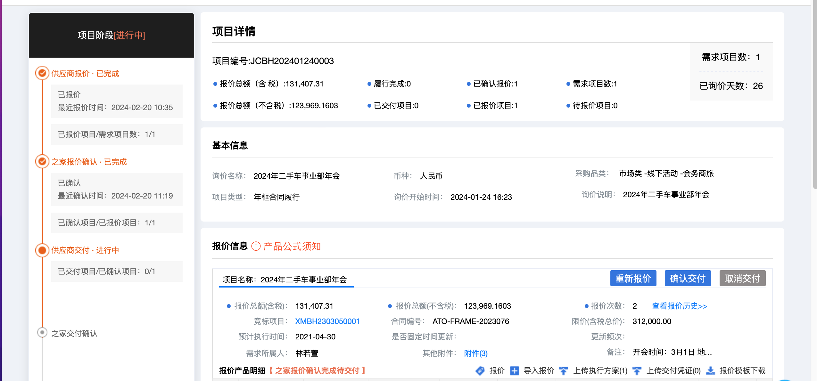Screen dimensions: 817x381
Task: Open 查看报价历史 link
Action: click(x=680, y=306)
